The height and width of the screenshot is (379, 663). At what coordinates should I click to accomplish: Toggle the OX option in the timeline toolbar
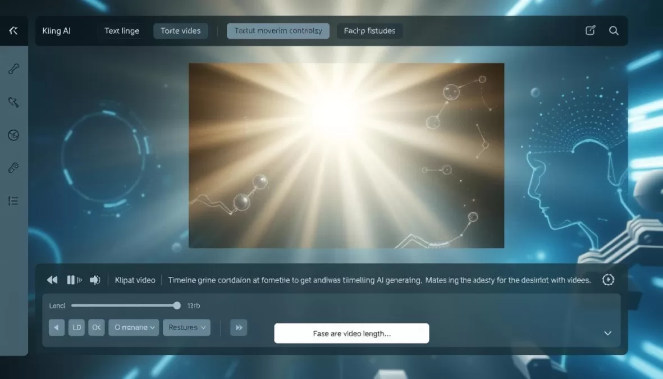(96, 327)
